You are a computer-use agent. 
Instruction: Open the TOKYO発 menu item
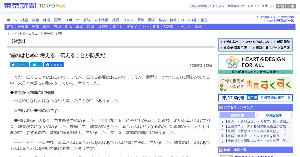click(188, 20)
